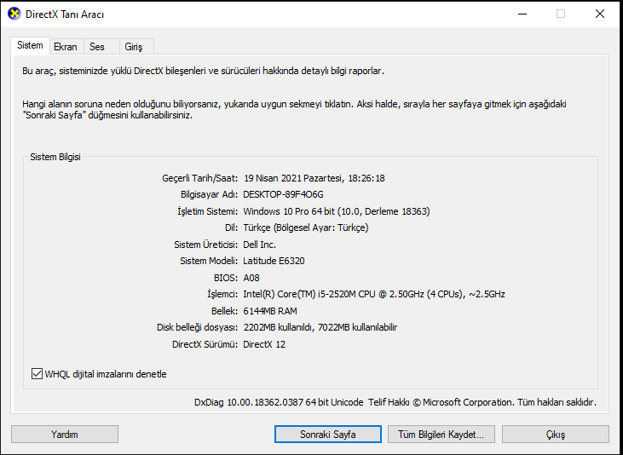Close the DirectX Tanı Aracı window
This screenshot has height=455, width=623.
coord(600,14)
